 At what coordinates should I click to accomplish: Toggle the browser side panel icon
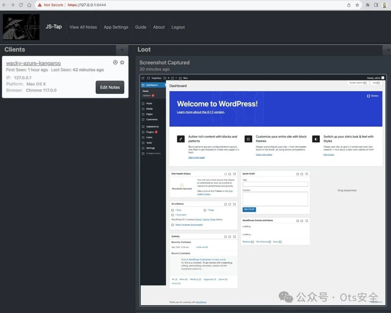point(376,5)
